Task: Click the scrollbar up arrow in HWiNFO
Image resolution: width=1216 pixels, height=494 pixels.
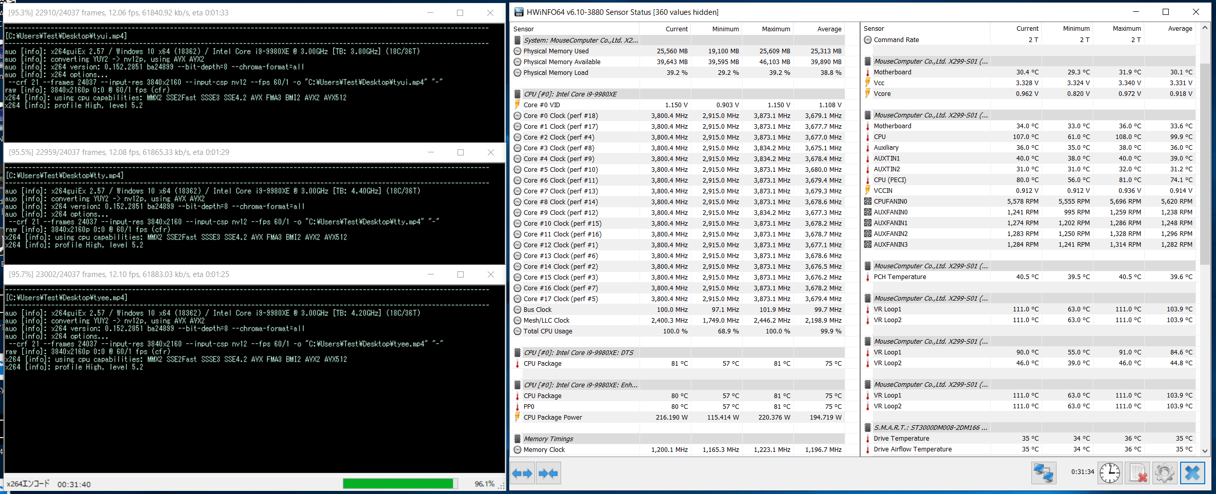Action: (x=1205, y=28)
